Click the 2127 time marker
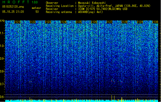 (109, 22)
